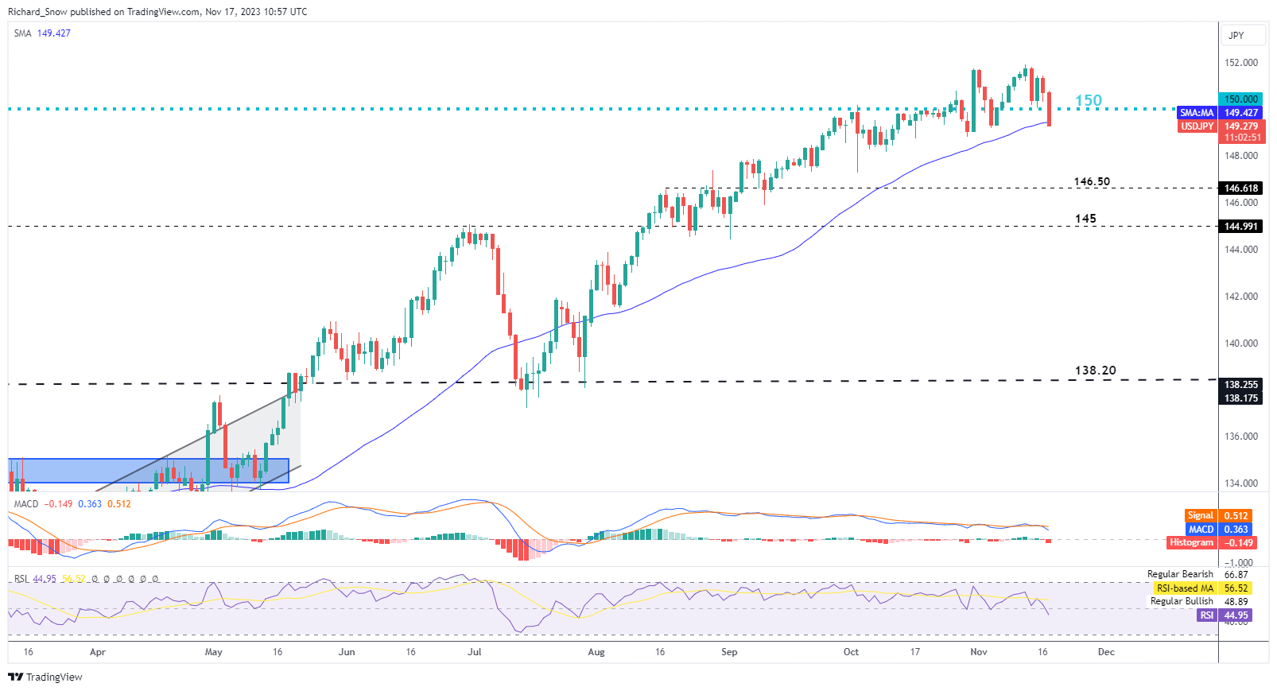
Task: Click the May label on the time axis
Action: coord(214,652)
